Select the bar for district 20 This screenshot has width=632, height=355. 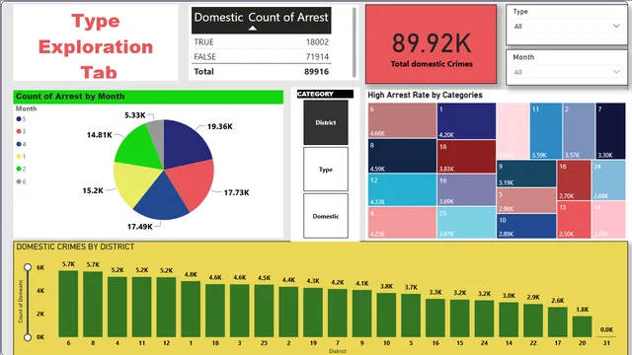[x=582, y=326]
